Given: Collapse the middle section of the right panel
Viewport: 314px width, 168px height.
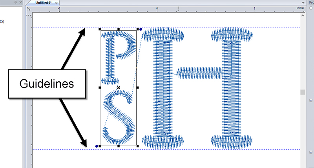Looking at the screenshot, I should [311, 100].
